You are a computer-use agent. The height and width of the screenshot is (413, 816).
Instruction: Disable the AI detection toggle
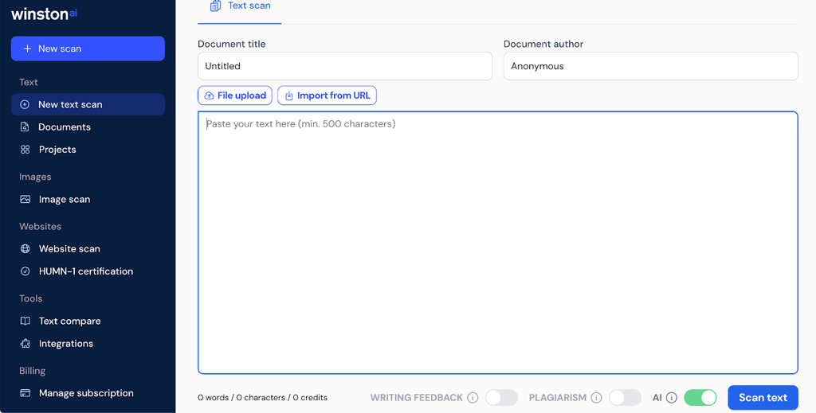(700, 397)
